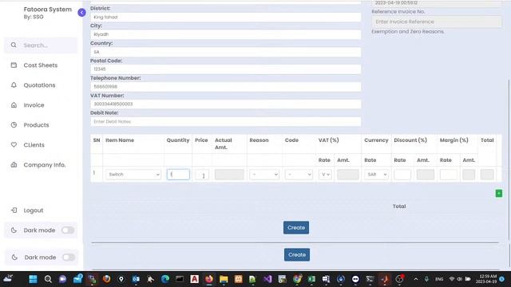This screenshot has width=511, height=287.
Task: Click the Exemption and Zero Reasons label
Action: click(x=408, y=32)
